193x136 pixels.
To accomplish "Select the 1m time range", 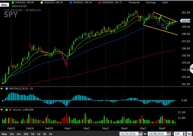I will (x=19, y=134).
